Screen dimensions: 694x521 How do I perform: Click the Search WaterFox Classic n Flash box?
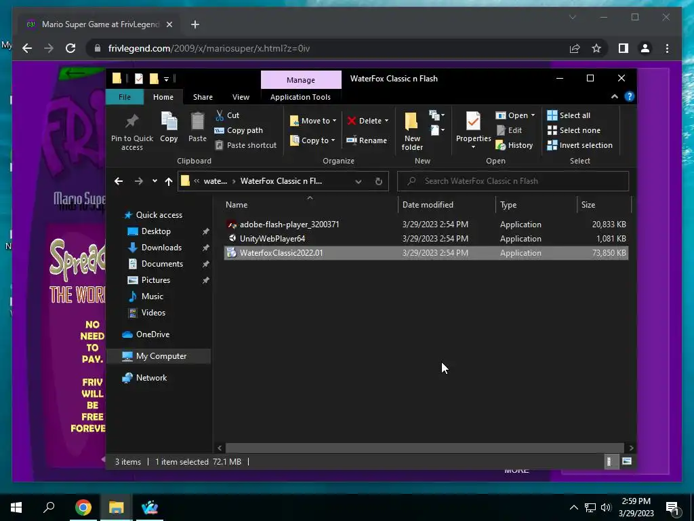(x=513, y=181)
